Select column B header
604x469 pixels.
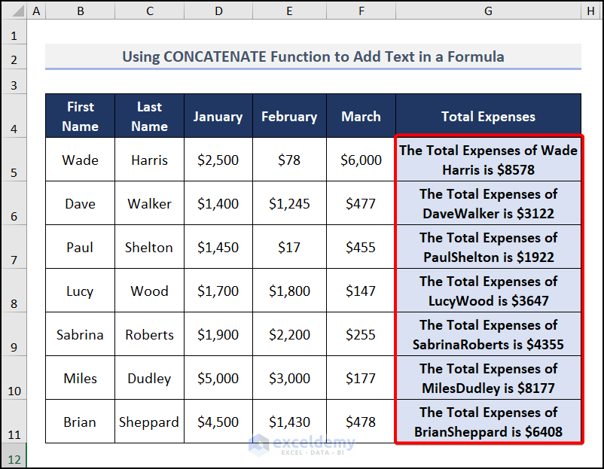point(80,11)
